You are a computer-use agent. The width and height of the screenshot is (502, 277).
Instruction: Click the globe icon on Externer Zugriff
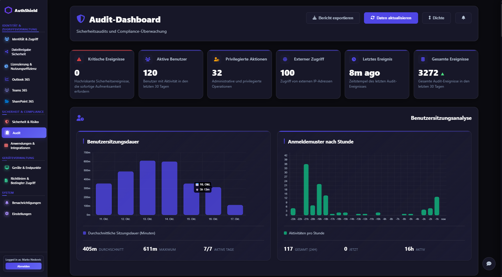[285, 59]
